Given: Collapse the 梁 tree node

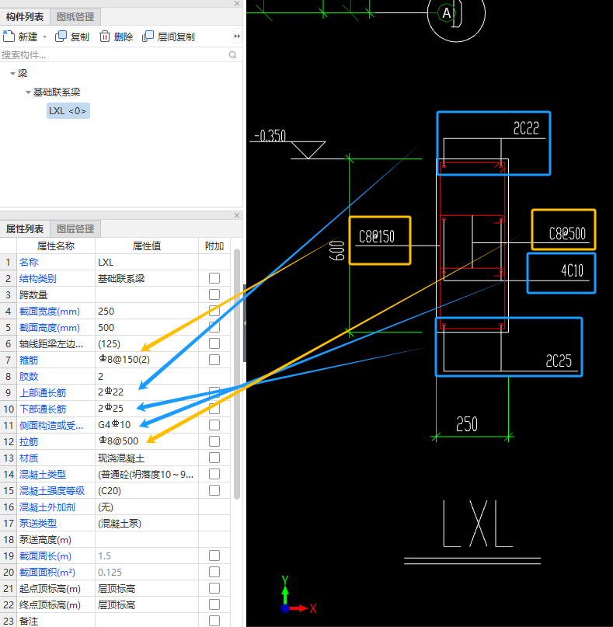Looking at the screenshot, I should pos(12,74).
